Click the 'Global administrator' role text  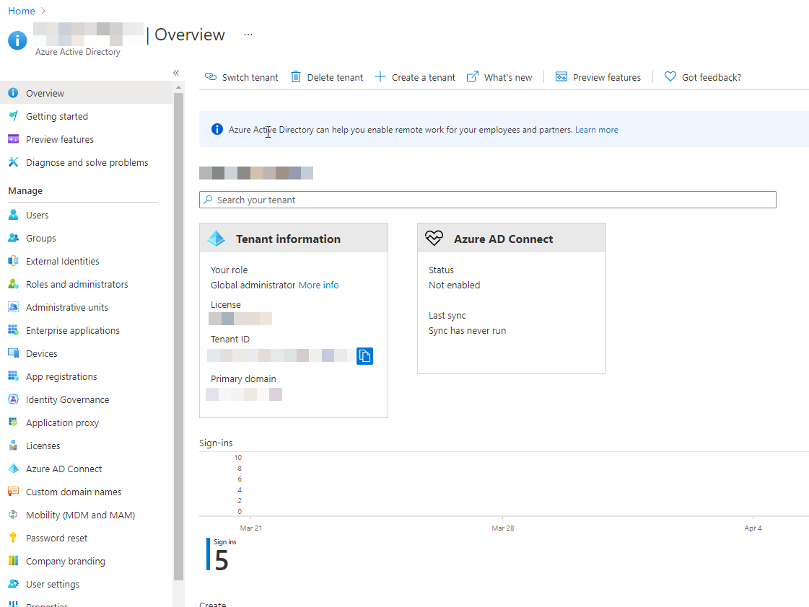point(253,285)
